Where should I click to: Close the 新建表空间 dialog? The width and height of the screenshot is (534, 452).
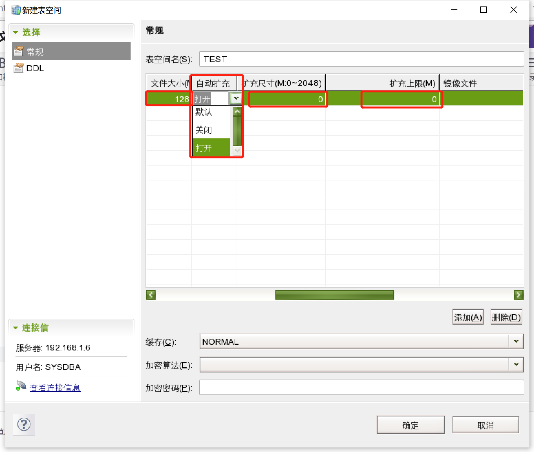click(514, 10)
